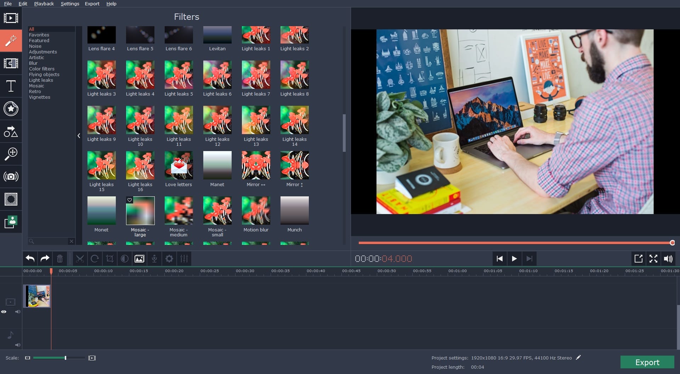Split the clip using the scissors tool
The width and height of the screenshot is (680, 374).
80,259
